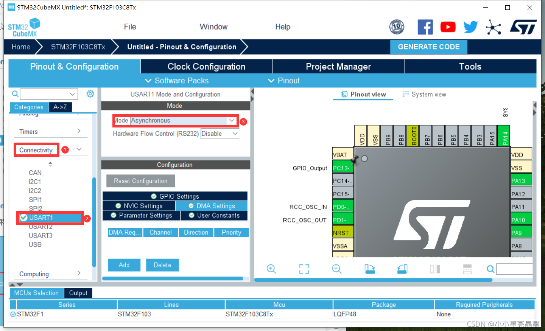Go to Home breadcrumb
Viewport: 545px width, 331px height.
pos(21,47)
